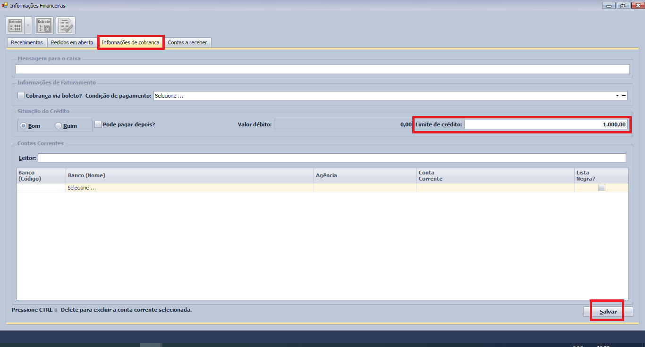Click the Banco (Código) column header
Viewport: 645px width, 347px height.
pyautogui.click(x=41, y=176)
